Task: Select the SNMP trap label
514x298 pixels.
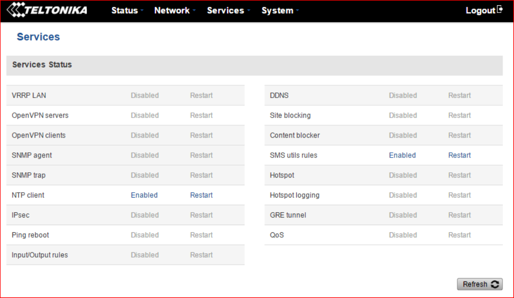Action: (x=29, y=175)
